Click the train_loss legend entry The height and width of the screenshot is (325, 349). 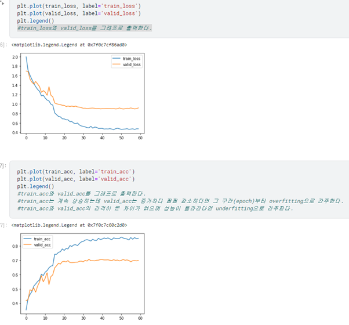[x=126, y=59]
